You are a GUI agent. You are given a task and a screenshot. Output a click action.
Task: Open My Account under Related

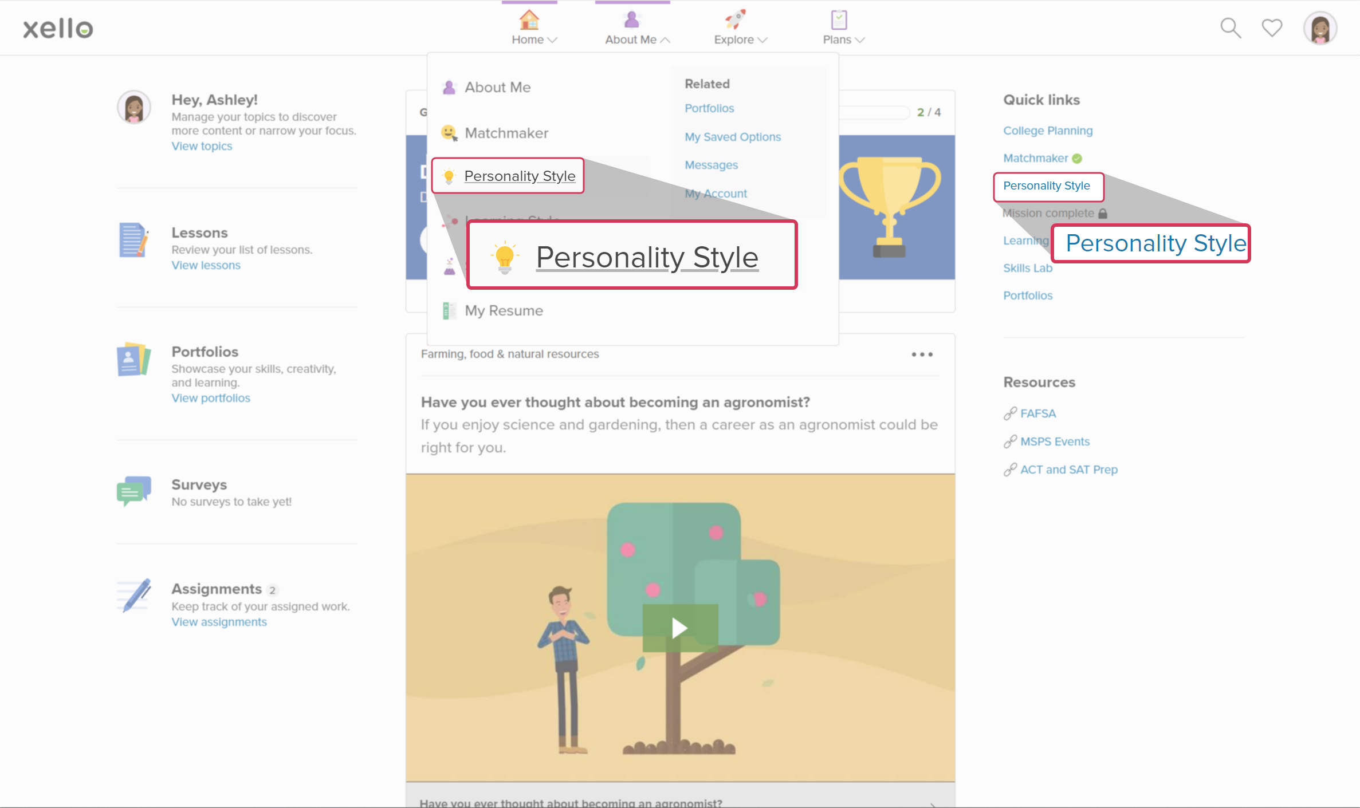click(716, 194)
